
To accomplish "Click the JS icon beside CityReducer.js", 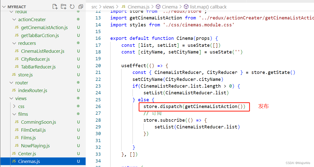I will click(x=17, y=59).
